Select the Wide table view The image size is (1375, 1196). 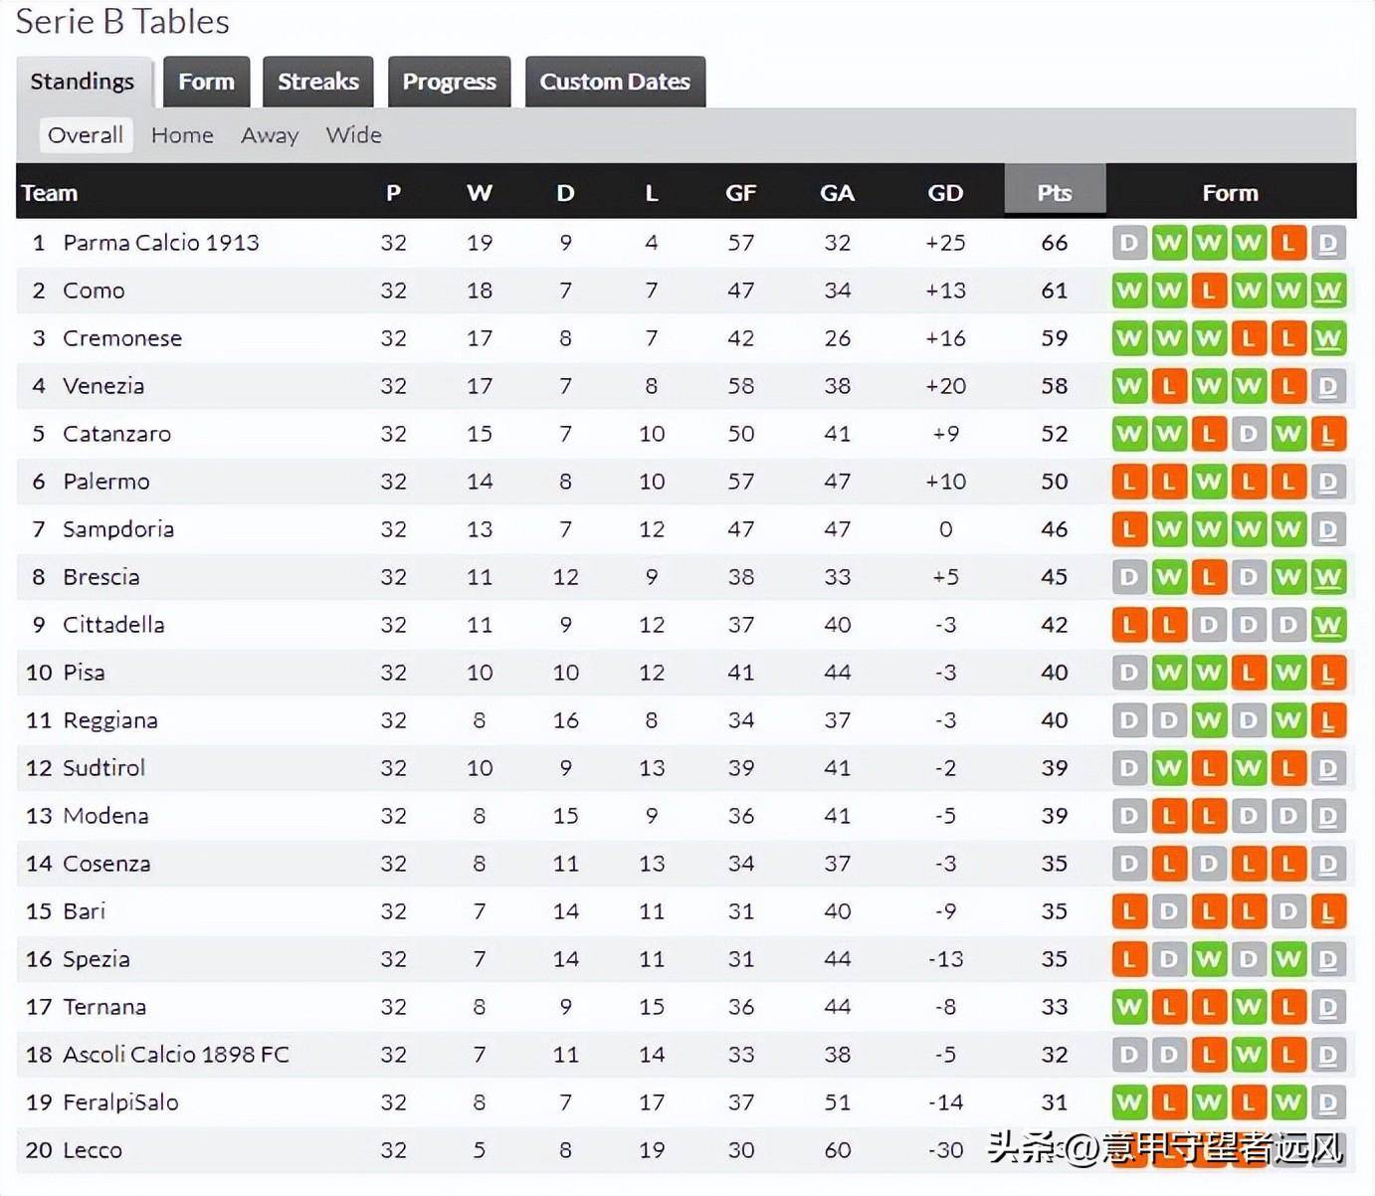(x=353, y=135)
